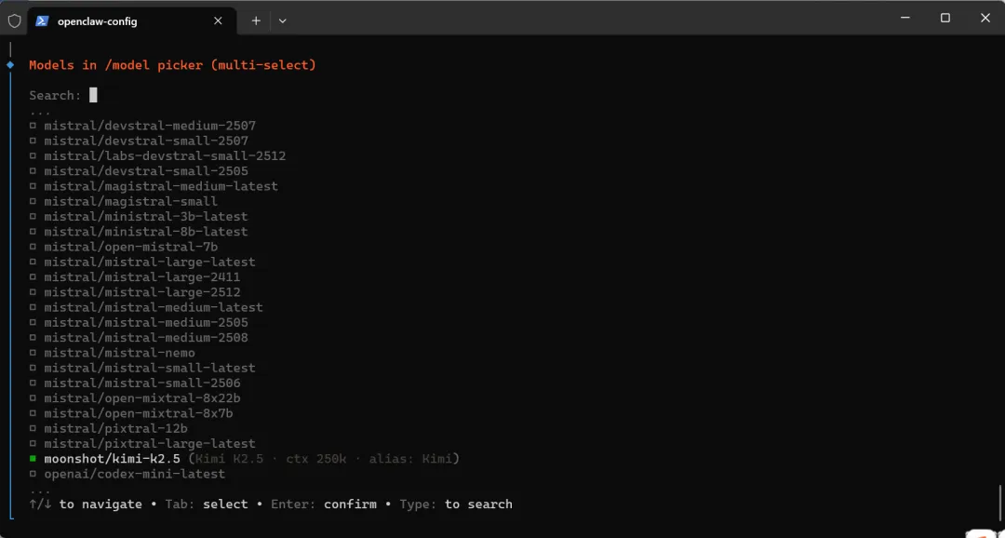Click the mistral/mistral-large-2512 text

(142, 292)
